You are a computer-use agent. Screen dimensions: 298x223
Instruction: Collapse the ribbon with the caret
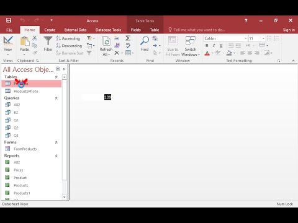[293, 61]
